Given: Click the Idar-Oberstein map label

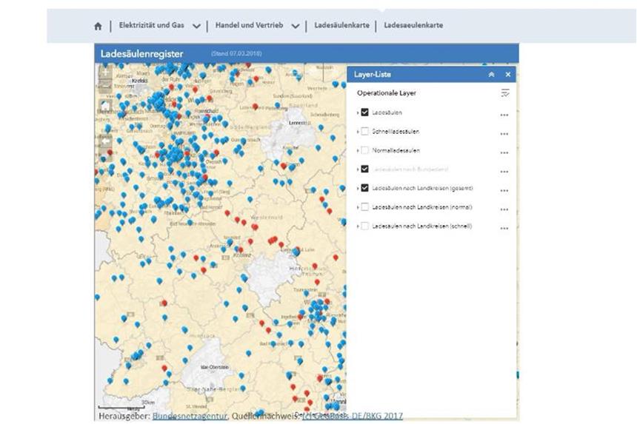Looking at the screenshot, I should pos(215,367).
